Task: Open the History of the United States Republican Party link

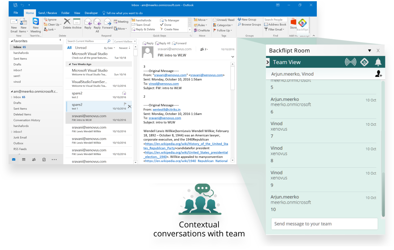Action: (187, 146)
